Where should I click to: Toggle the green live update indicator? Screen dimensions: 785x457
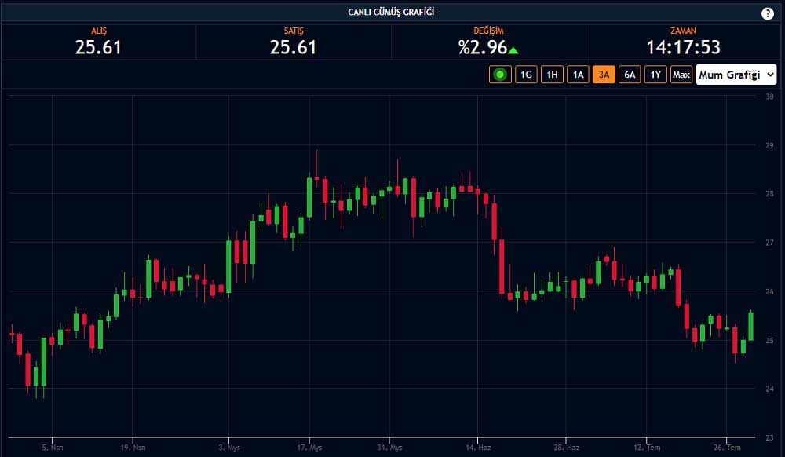500,75
